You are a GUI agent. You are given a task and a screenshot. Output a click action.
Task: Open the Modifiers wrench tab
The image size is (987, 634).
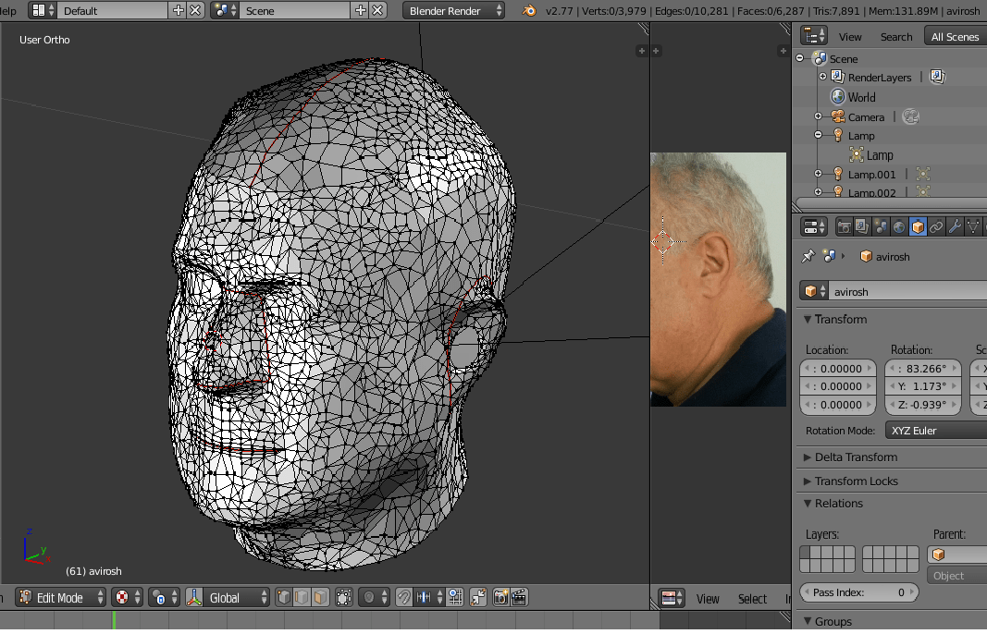coord(955,227)
